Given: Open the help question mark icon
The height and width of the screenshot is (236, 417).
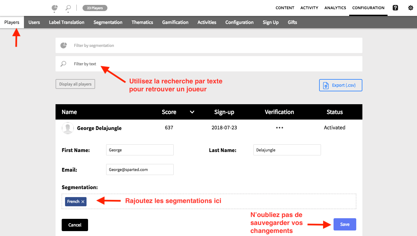Looking at the screenshot, I should [395, 8].
